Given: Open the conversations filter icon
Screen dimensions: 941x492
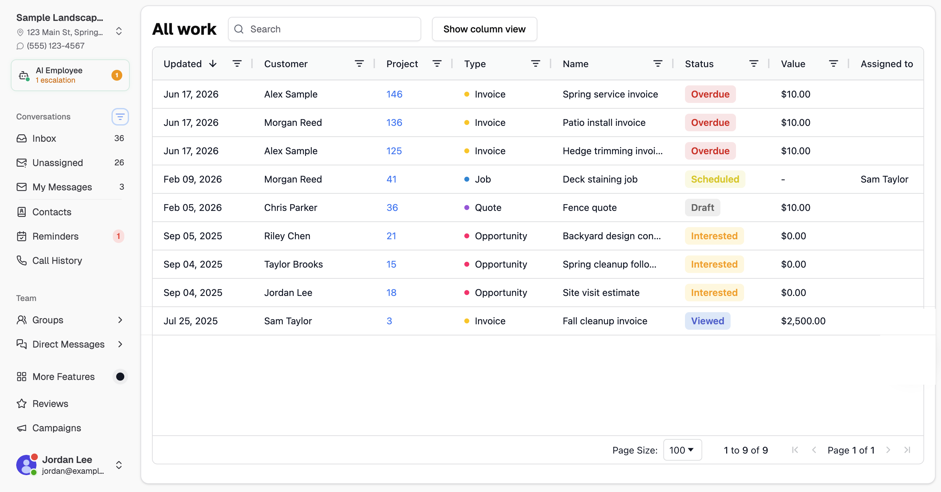Looking at the screenshot, I should (120, 117).
